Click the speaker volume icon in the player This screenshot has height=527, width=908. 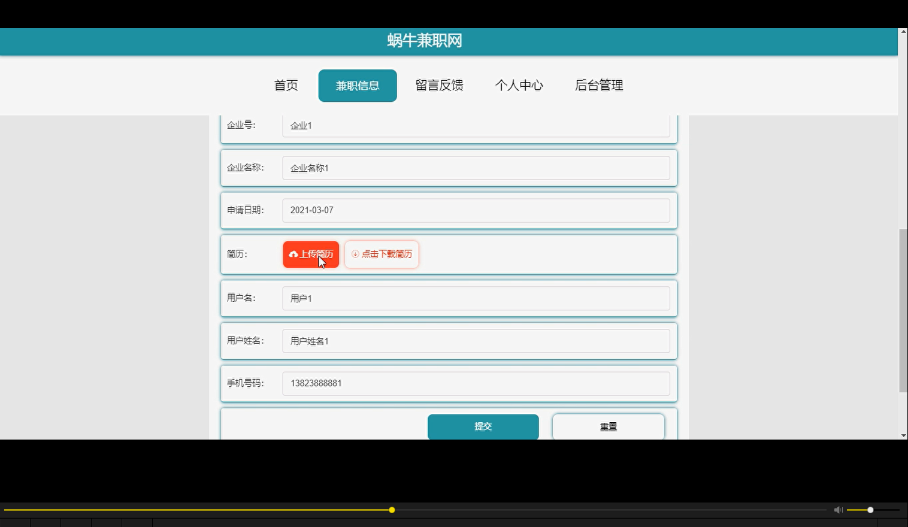(x=838, y=510)
